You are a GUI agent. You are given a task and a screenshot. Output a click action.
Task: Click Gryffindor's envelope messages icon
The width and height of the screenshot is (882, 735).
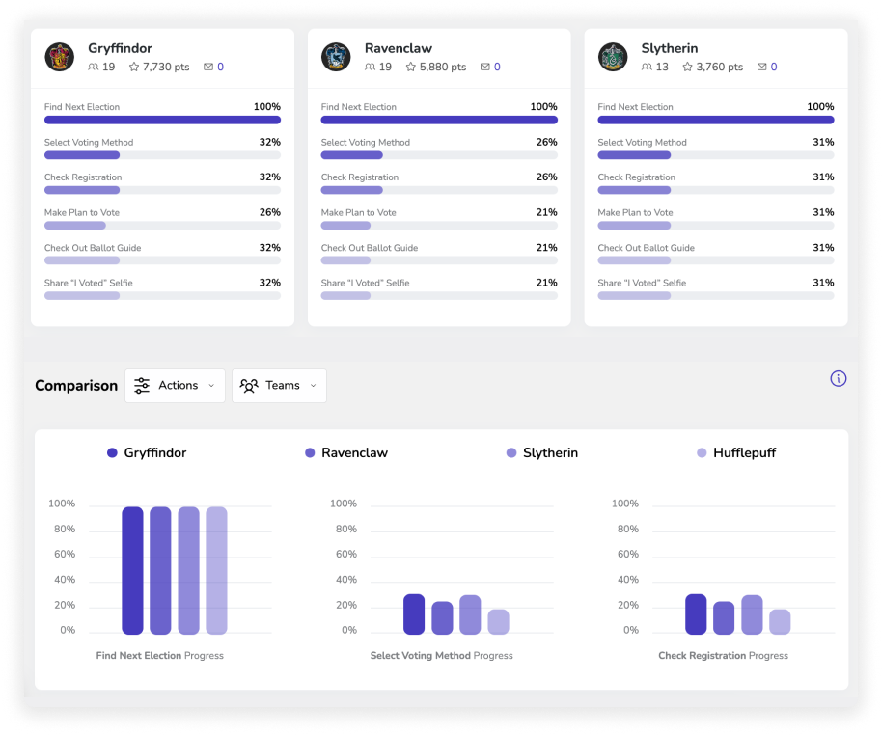coord(208,67)
